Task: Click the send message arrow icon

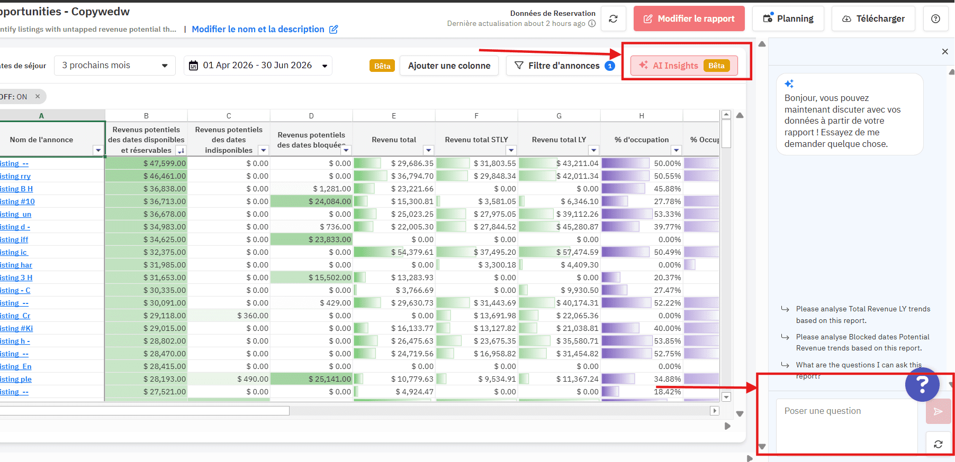Action: click(938, 411)
